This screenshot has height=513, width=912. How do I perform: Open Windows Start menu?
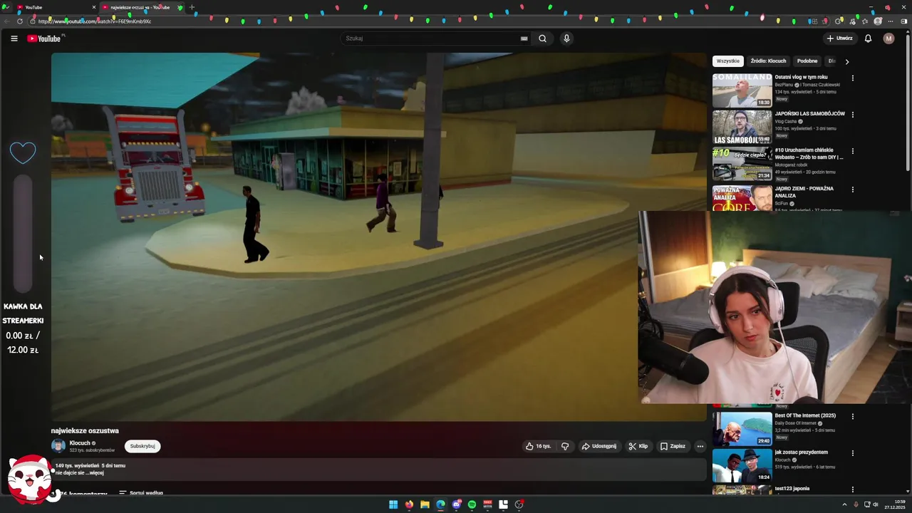(x=393, y=504)
